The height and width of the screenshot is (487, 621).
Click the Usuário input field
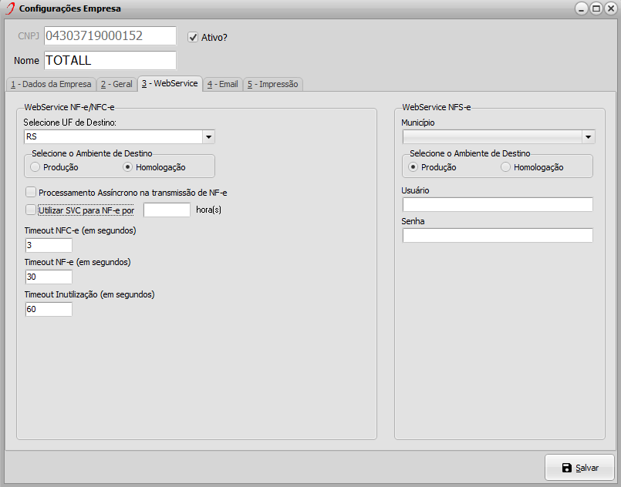tap(498, 204)
